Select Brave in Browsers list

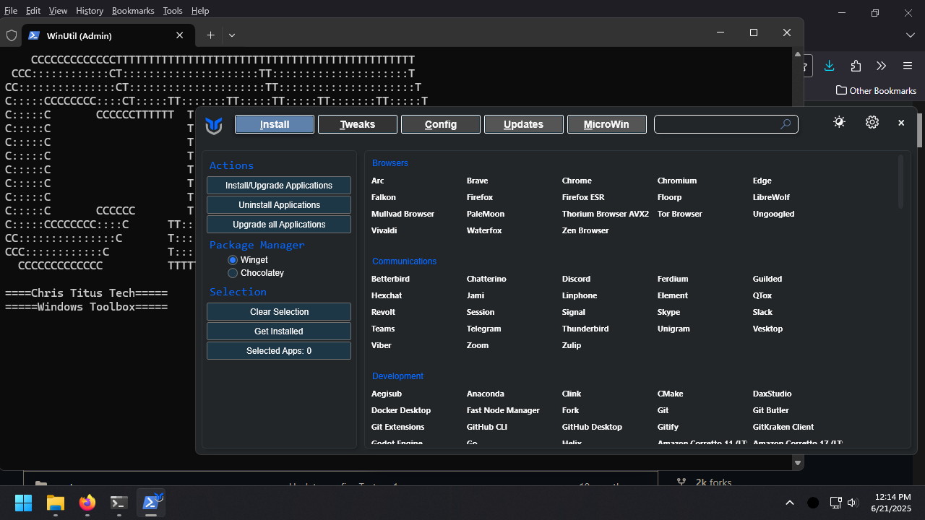click(x=477, y=181)
